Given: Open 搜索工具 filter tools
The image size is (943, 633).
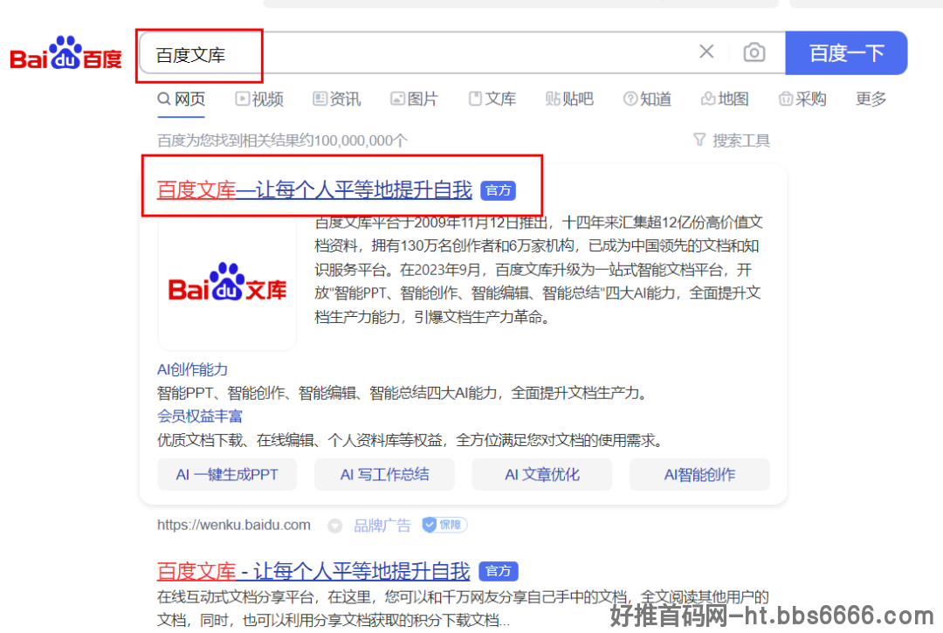Looking at the screenshot, I should (732, 141).
